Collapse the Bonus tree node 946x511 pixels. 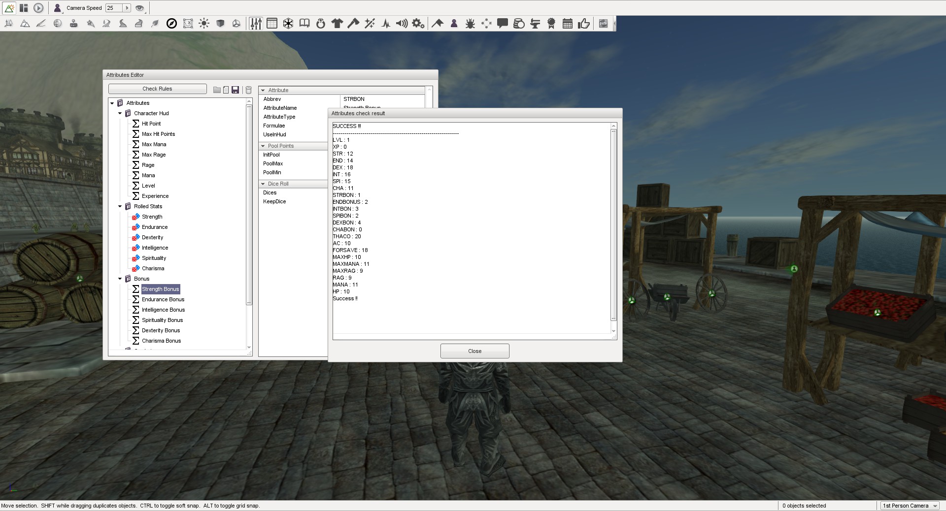tap(120, 279)
